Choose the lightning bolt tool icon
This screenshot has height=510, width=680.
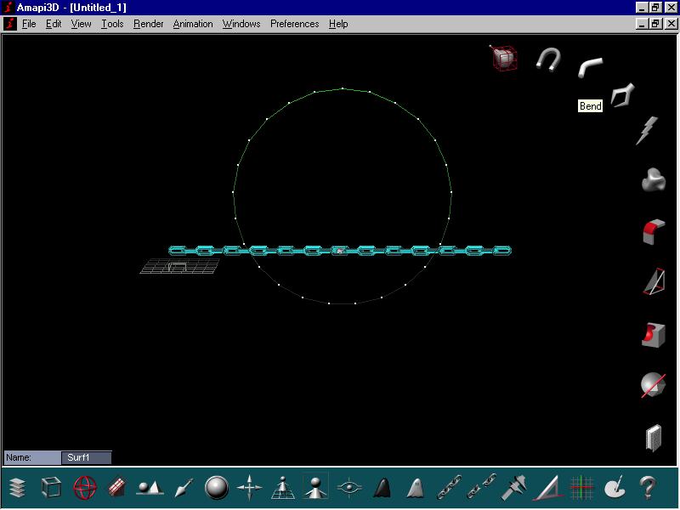click(x=648, y=130)
